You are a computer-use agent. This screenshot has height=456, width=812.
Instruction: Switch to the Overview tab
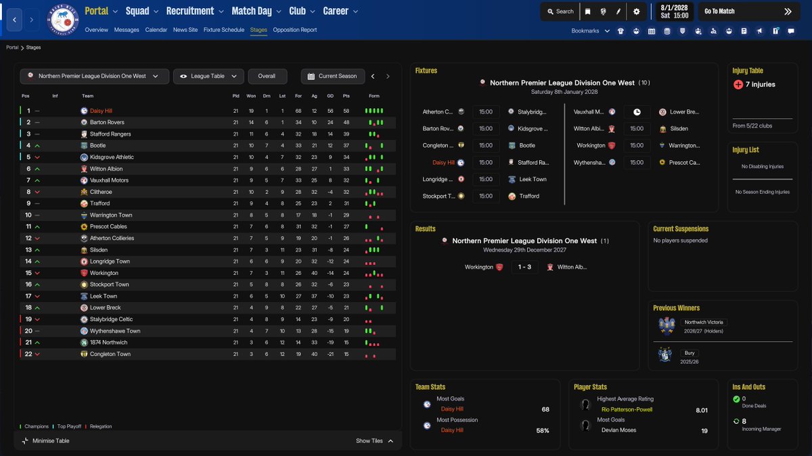point(97,30)
